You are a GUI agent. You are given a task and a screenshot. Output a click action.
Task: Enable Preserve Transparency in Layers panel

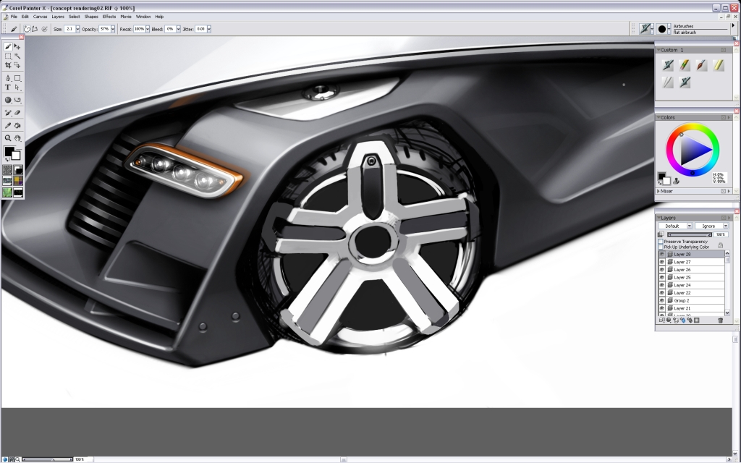[x=661, y=241]
